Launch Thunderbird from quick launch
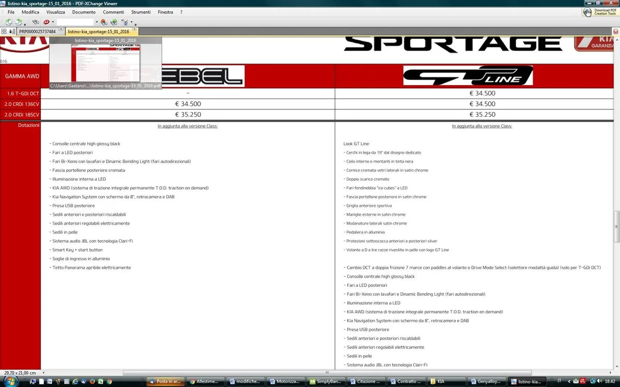The height and width of the screenshot is (387, 620). point(84,381)
